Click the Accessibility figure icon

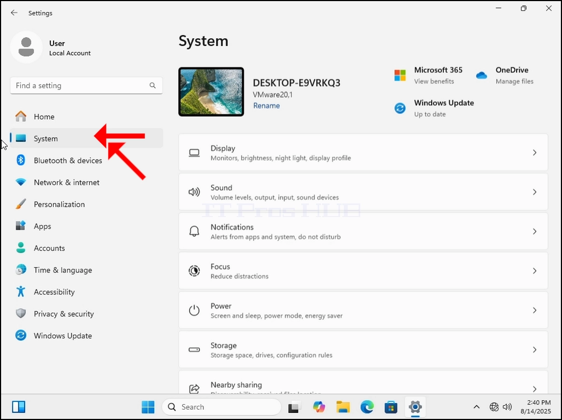[x=21, y=291]
